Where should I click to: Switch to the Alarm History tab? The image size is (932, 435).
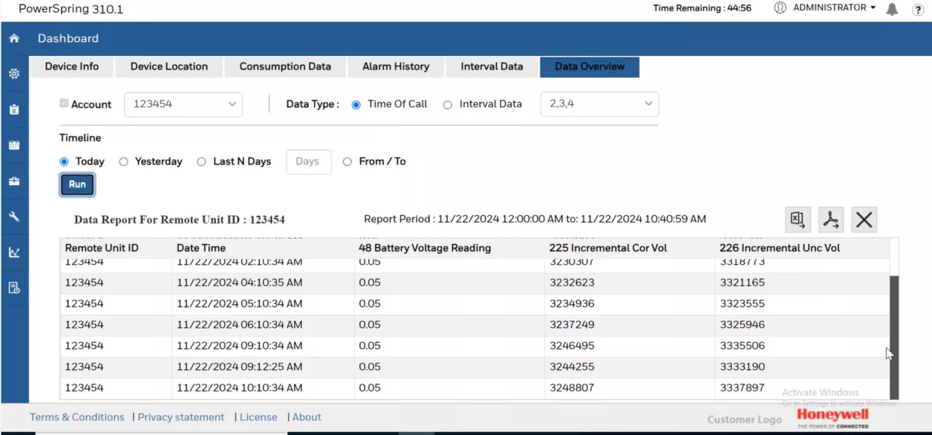point(395,66)
